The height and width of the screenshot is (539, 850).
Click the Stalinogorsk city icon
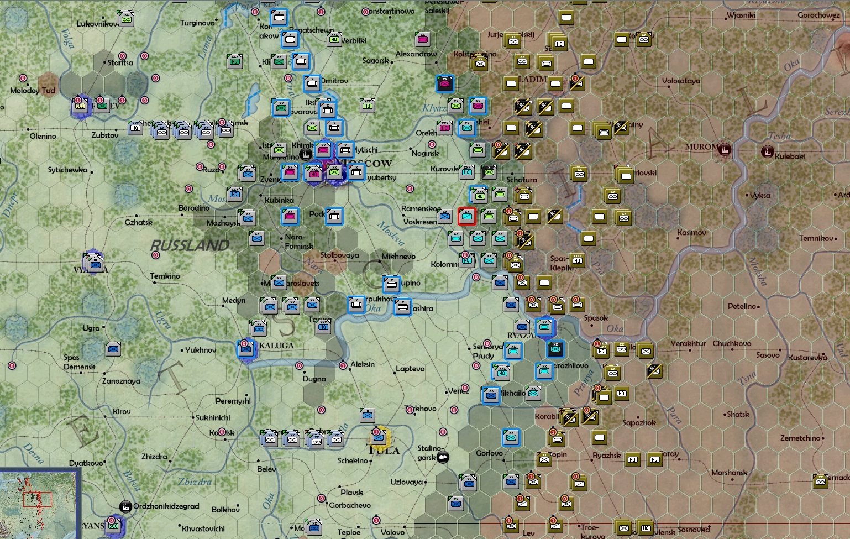[x=443, y=457]
